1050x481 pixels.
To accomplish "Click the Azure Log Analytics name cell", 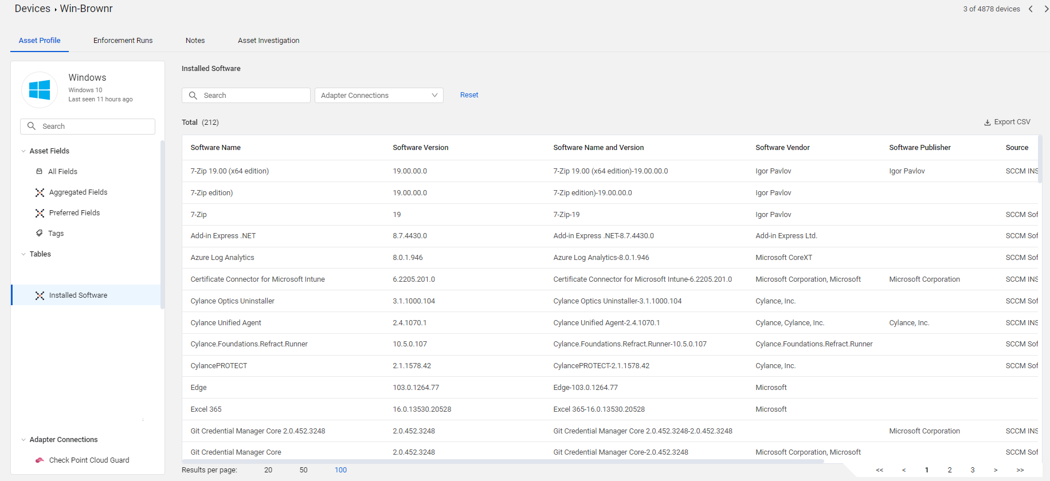I will click(x=222, y=258).
